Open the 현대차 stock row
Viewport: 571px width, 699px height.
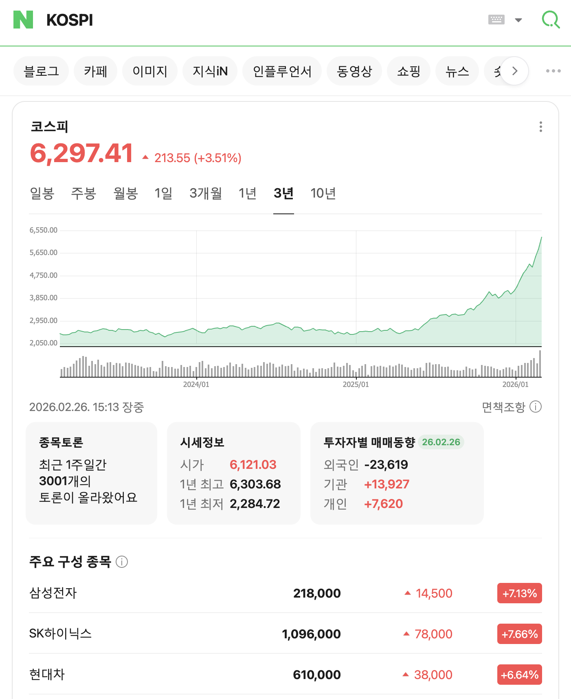click(x=285, y=675)
